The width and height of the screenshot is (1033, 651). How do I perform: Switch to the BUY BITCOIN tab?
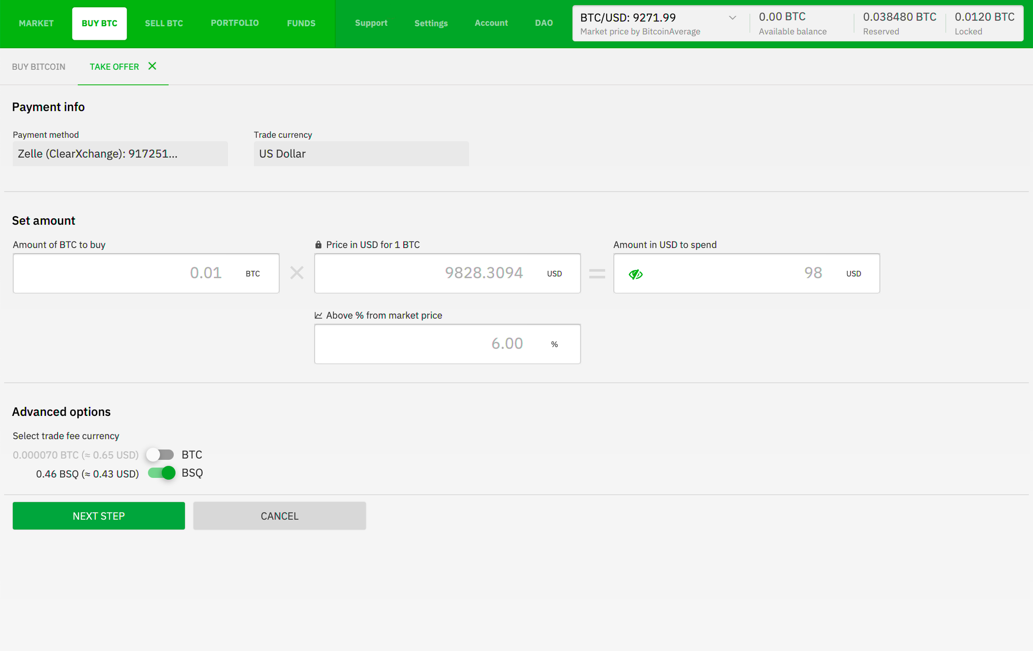click(38, 66)
